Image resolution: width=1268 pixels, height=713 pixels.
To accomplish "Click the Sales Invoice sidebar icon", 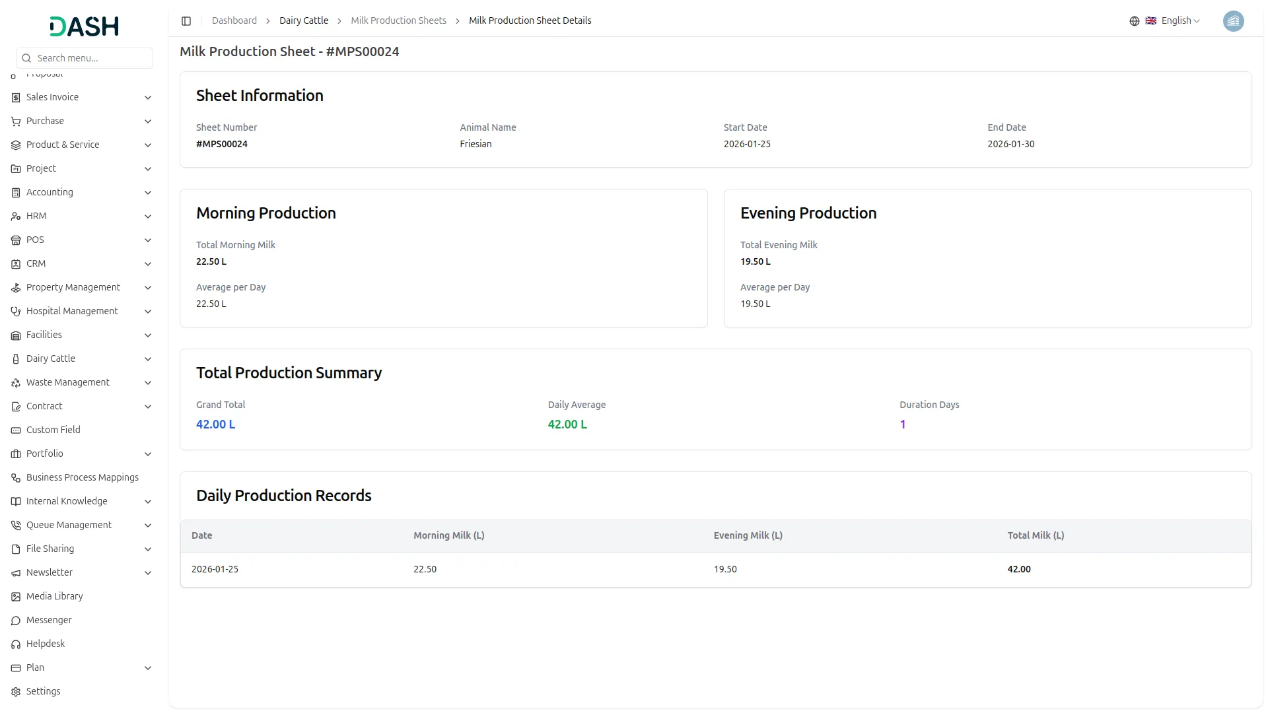I will (x=16, y=98).
